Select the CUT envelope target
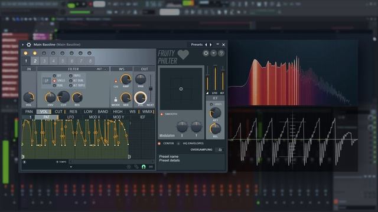This screenshot has width=378, height=212. (x=58, y=112)
